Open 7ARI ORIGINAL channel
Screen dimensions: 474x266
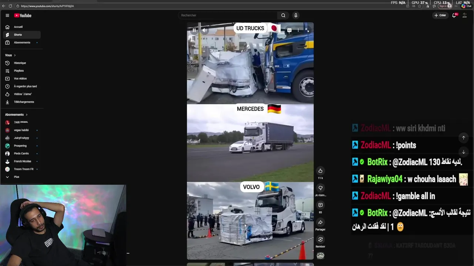(x=21, y=122)
